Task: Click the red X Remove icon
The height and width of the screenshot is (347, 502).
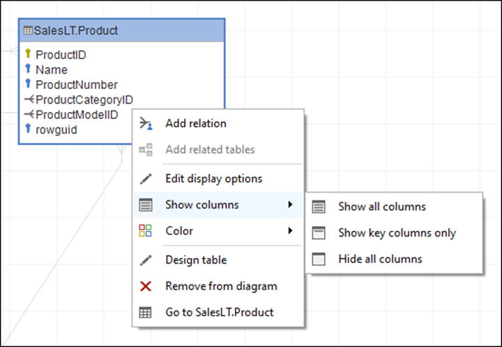Action: (146, 287)
